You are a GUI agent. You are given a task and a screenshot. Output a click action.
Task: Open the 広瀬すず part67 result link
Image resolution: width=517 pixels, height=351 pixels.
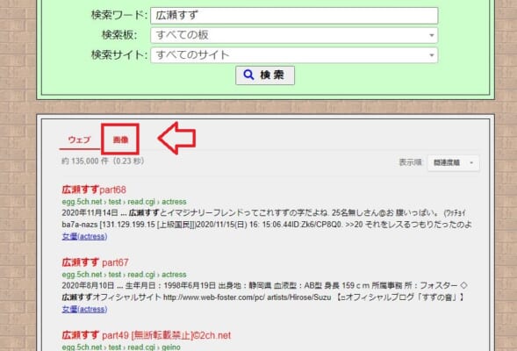click(x=95, y=262)
